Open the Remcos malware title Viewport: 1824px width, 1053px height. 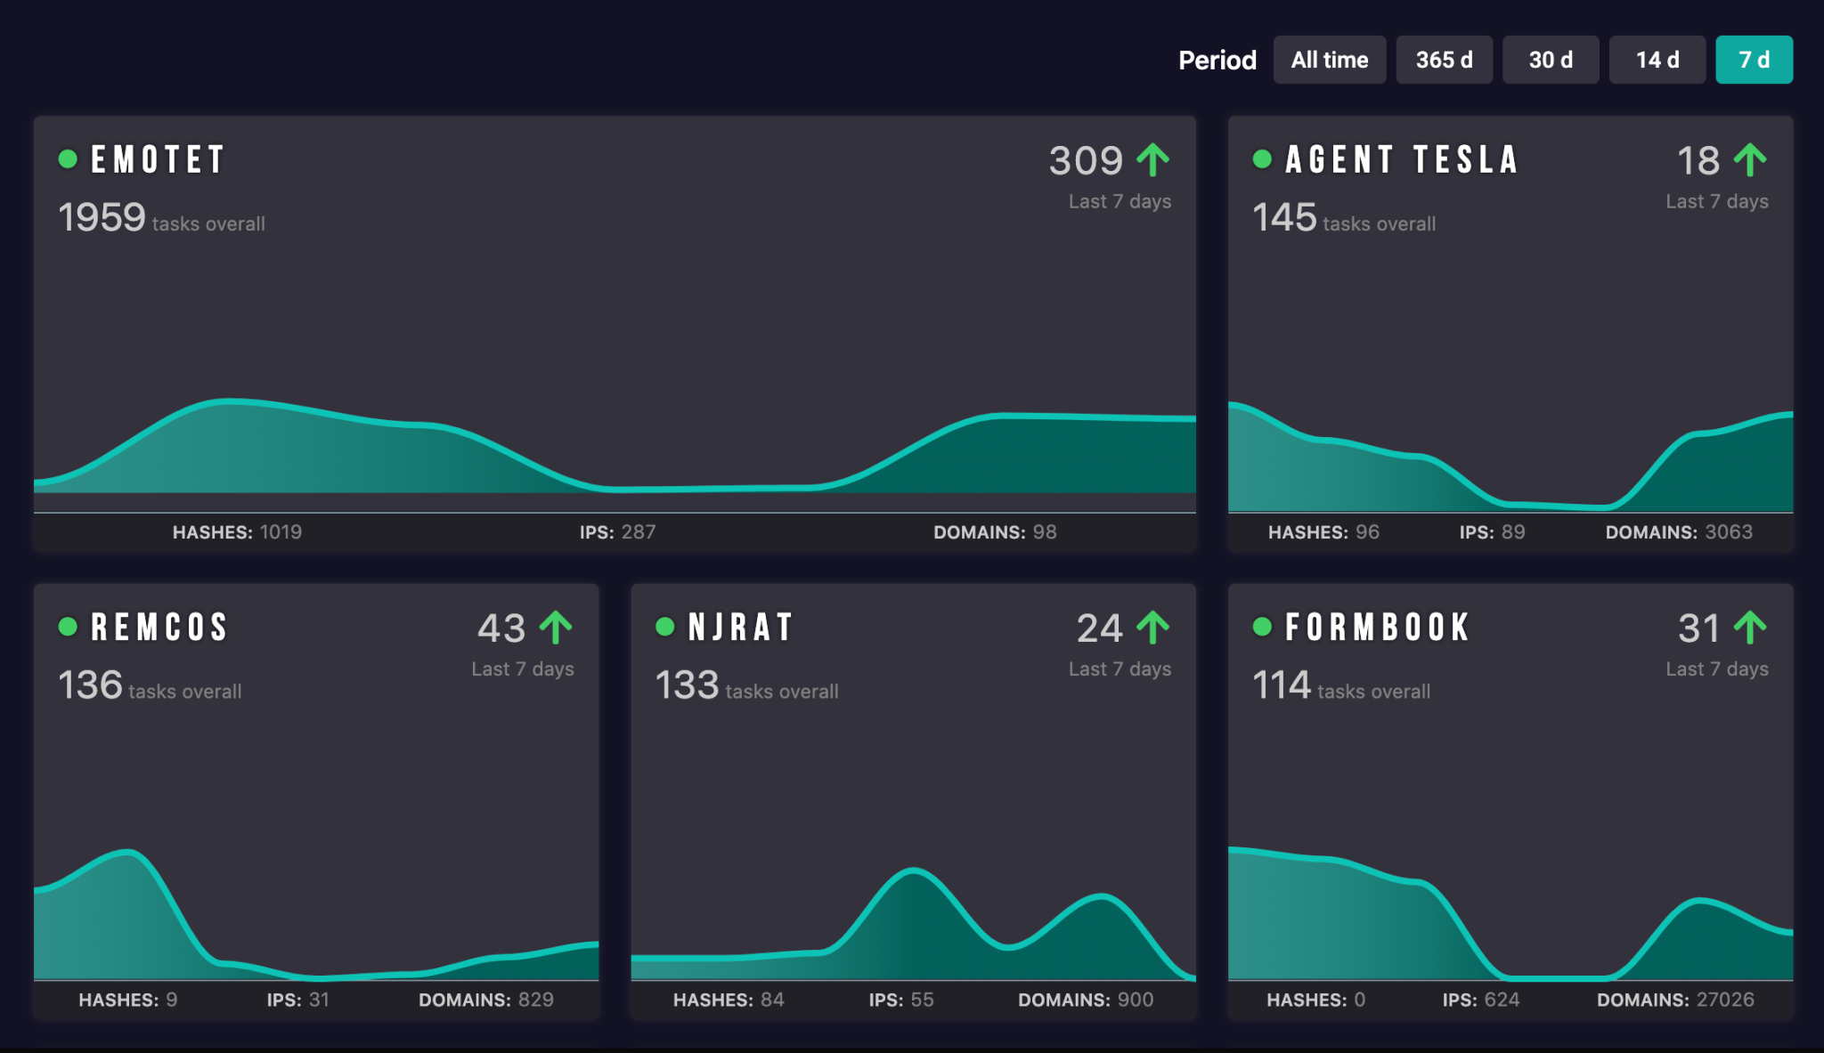coord(159,628)
